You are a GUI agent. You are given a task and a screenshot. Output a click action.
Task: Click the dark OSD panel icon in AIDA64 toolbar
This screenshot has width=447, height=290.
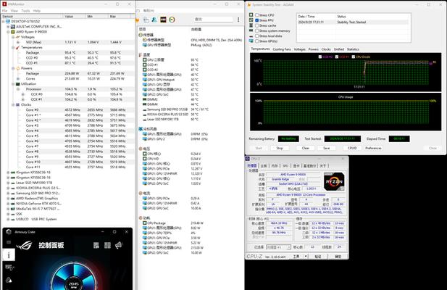point(163,20)
